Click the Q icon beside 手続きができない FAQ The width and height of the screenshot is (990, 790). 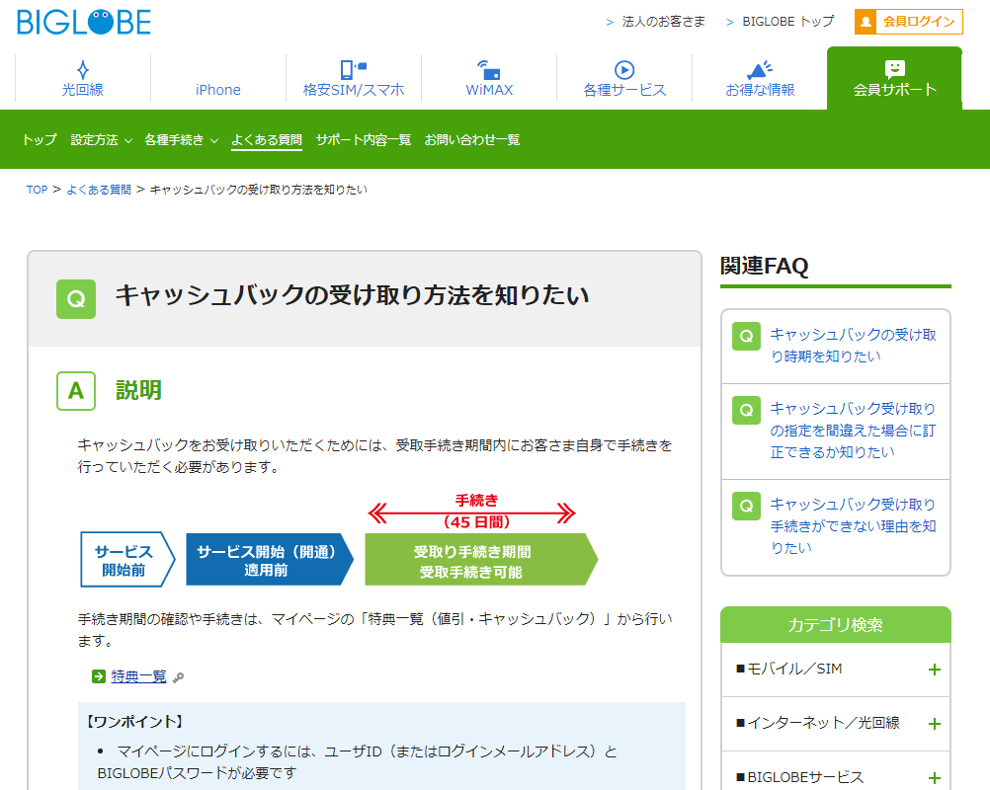tap(746, 506)
